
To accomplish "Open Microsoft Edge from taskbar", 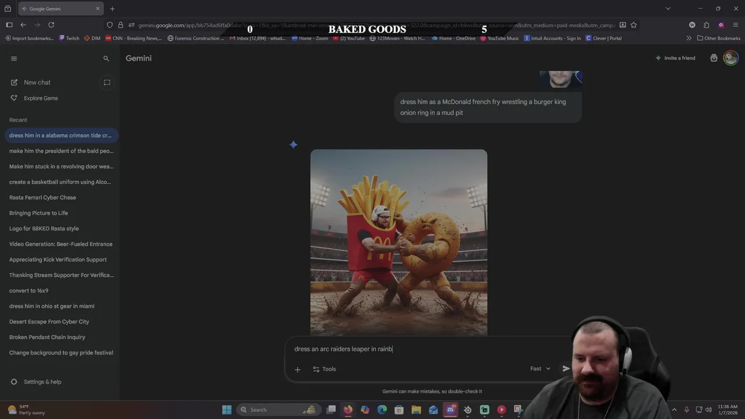I will click(382, 410).
